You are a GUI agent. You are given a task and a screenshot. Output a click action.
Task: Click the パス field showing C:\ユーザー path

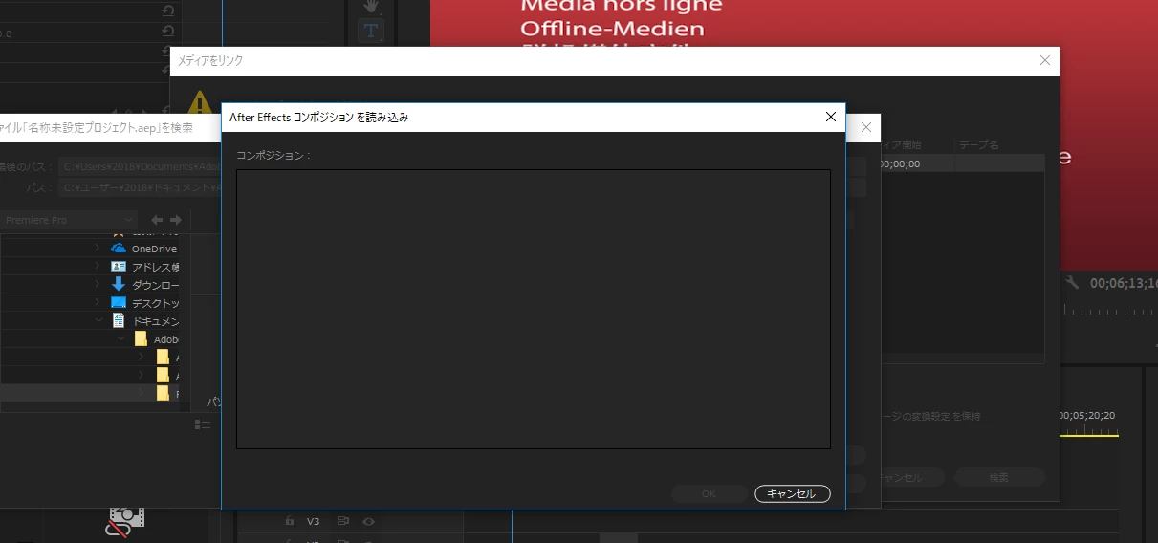click(x=139, y=187)
